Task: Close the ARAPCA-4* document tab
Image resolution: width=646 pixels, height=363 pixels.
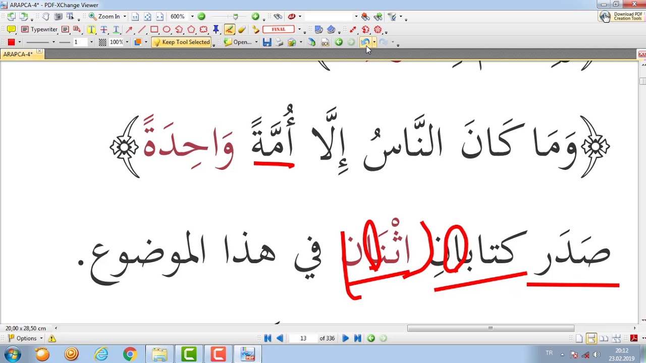Action: point(39,51)
